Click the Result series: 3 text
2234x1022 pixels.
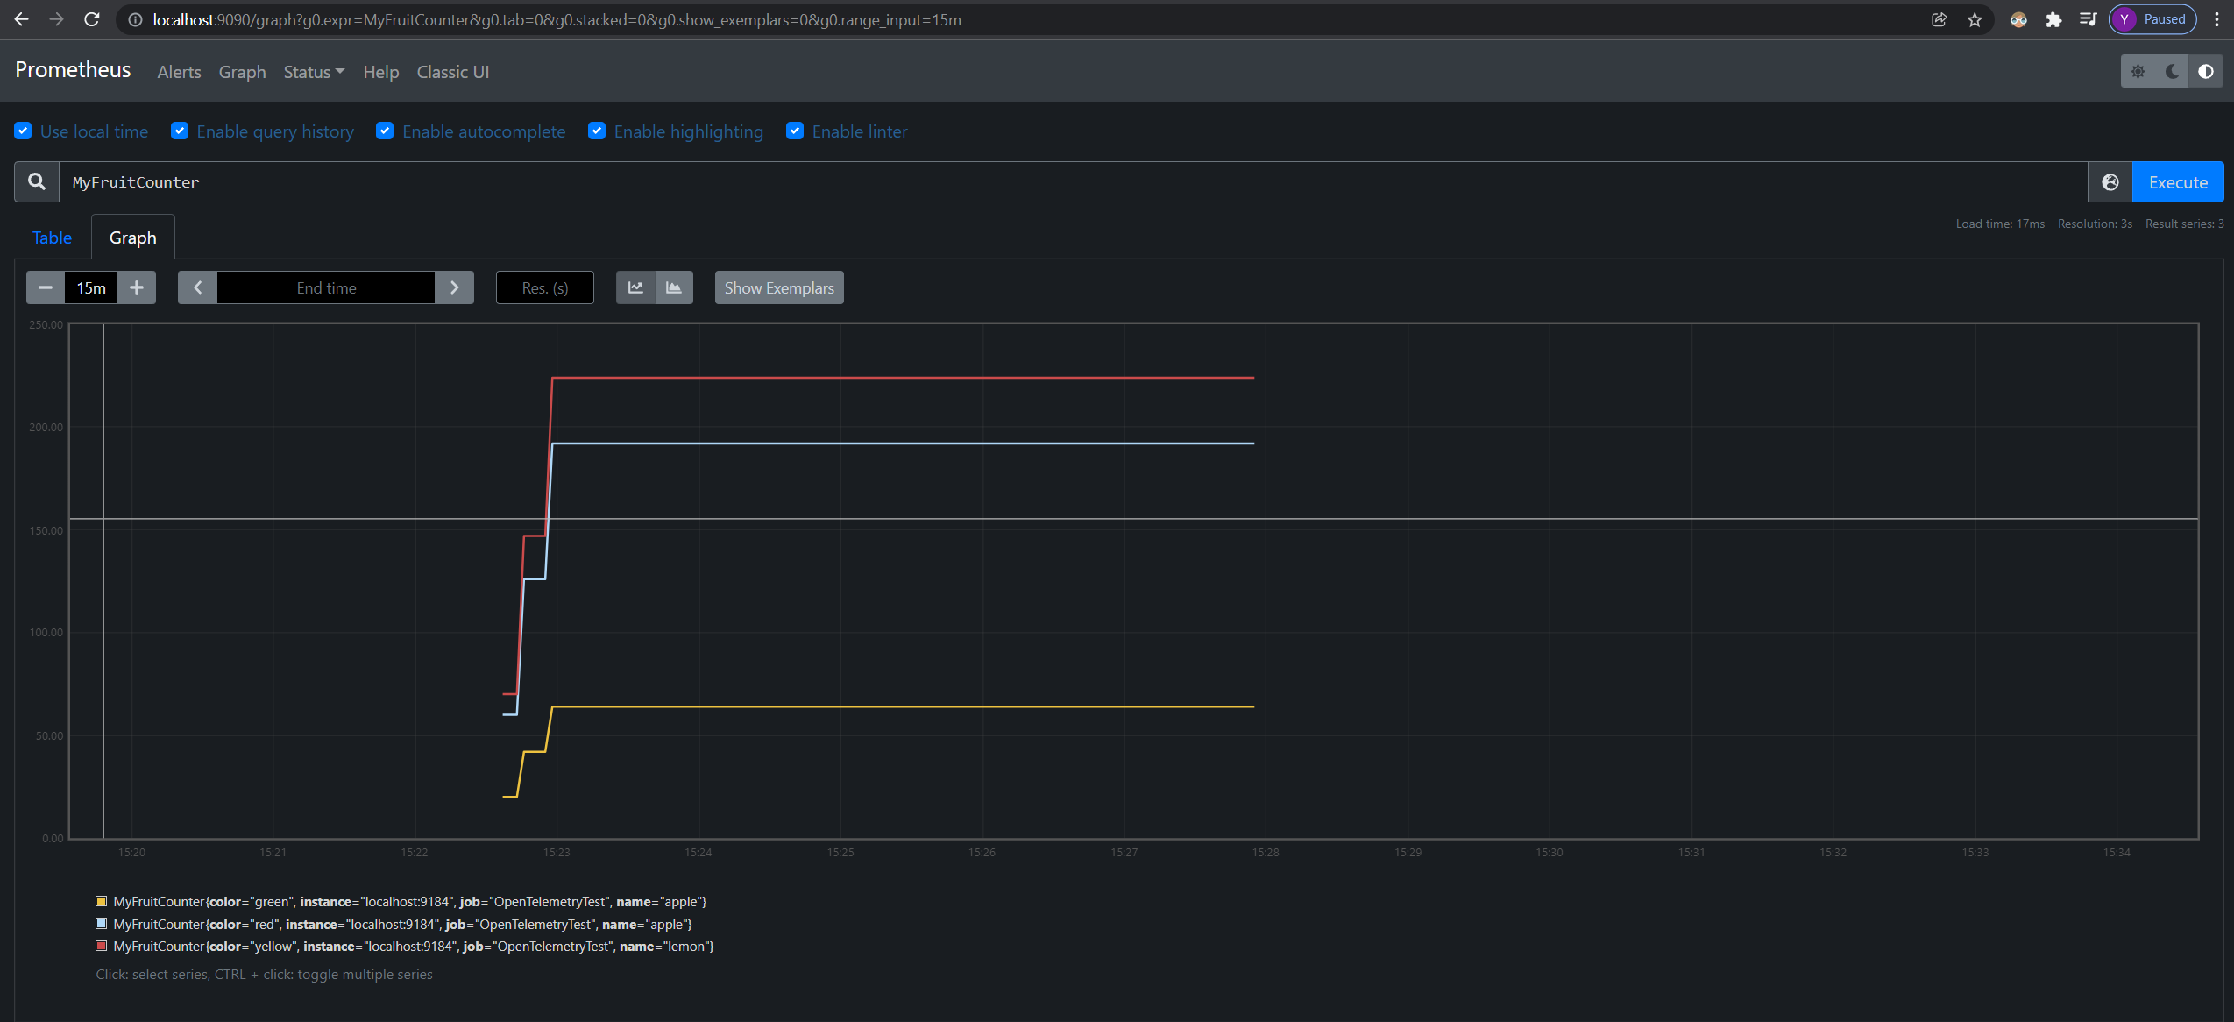point(2184,224)
